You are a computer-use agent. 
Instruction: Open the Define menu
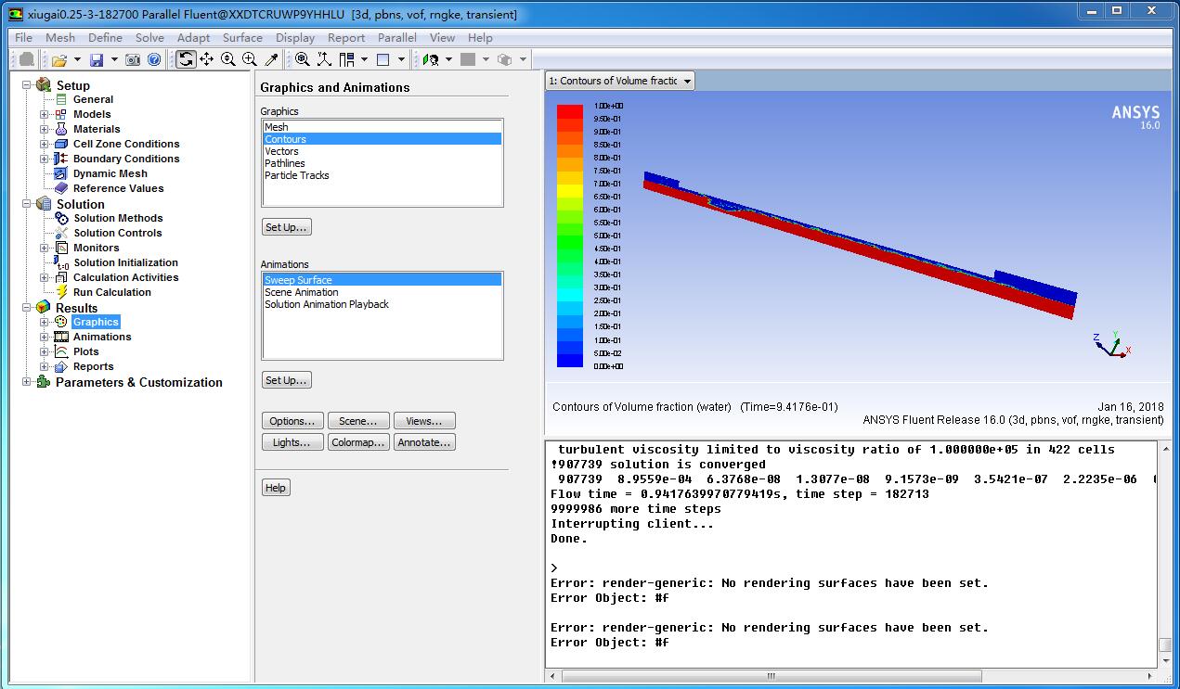click(x=105, y=38)
